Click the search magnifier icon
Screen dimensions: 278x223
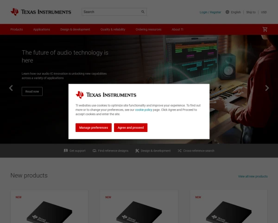point(143,12)
